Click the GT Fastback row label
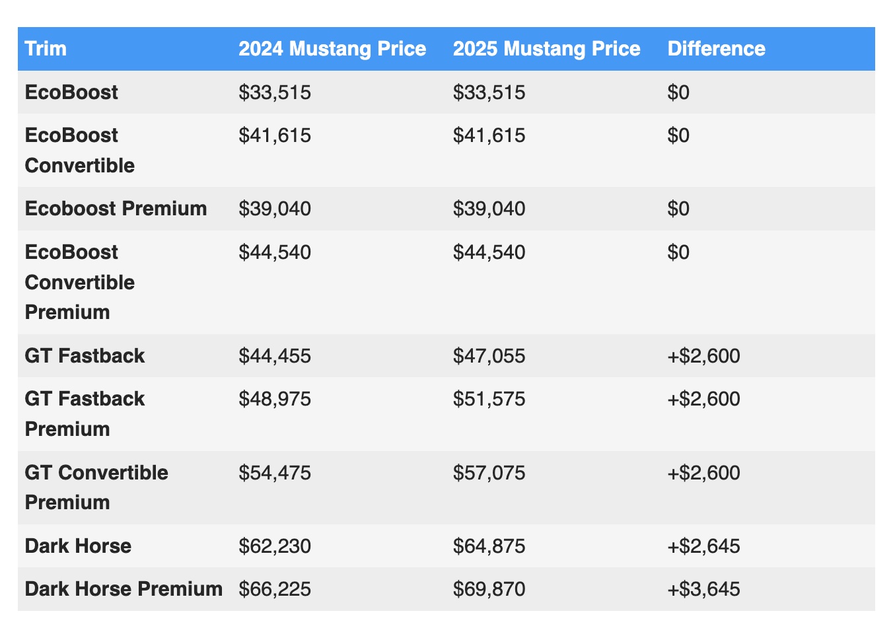Screen dimensions: 893x638 pos(85,356)
